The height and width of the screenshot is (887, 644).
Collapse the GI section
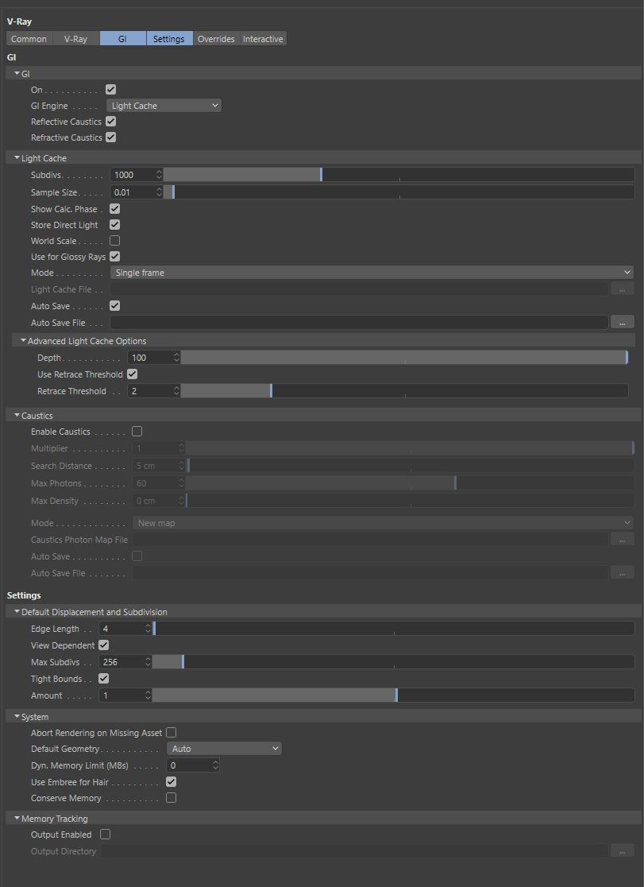point(17,74)
